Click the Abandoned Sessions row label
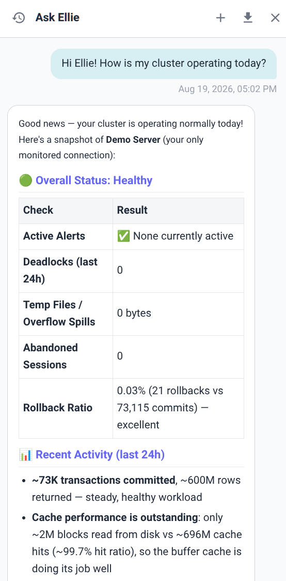 pos(51,356)
